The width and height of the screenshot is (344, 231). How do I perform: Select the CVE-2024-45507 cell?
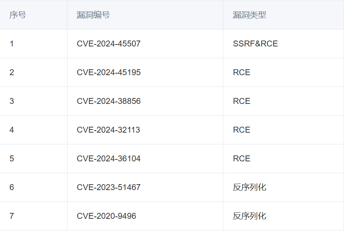pyautogui.click(x=145, y=44)
